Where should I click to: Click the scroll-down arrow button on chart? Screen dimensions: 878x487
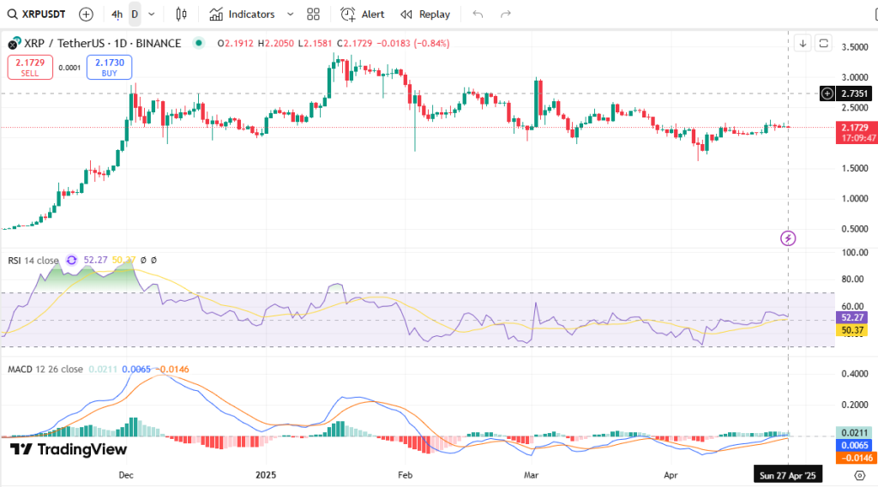pyautogui.click(x=803, y=43)
